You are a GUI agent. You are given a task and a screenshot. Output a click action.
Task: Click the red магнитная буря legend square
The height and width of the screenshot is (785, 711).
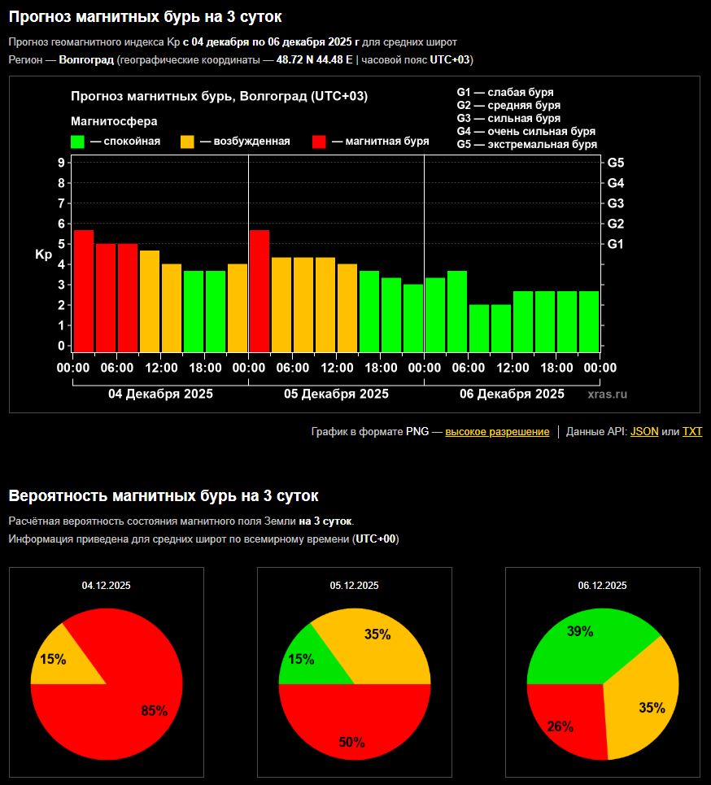(x=319, y=142)
